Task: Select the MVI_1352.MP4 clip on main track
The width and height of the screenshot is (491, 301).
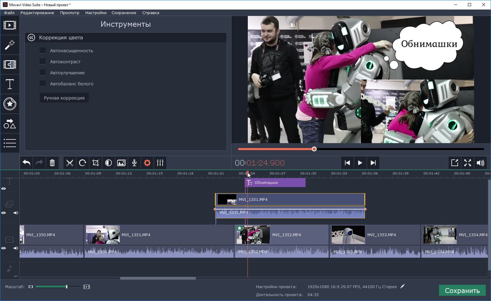Action: click(282, 235)
